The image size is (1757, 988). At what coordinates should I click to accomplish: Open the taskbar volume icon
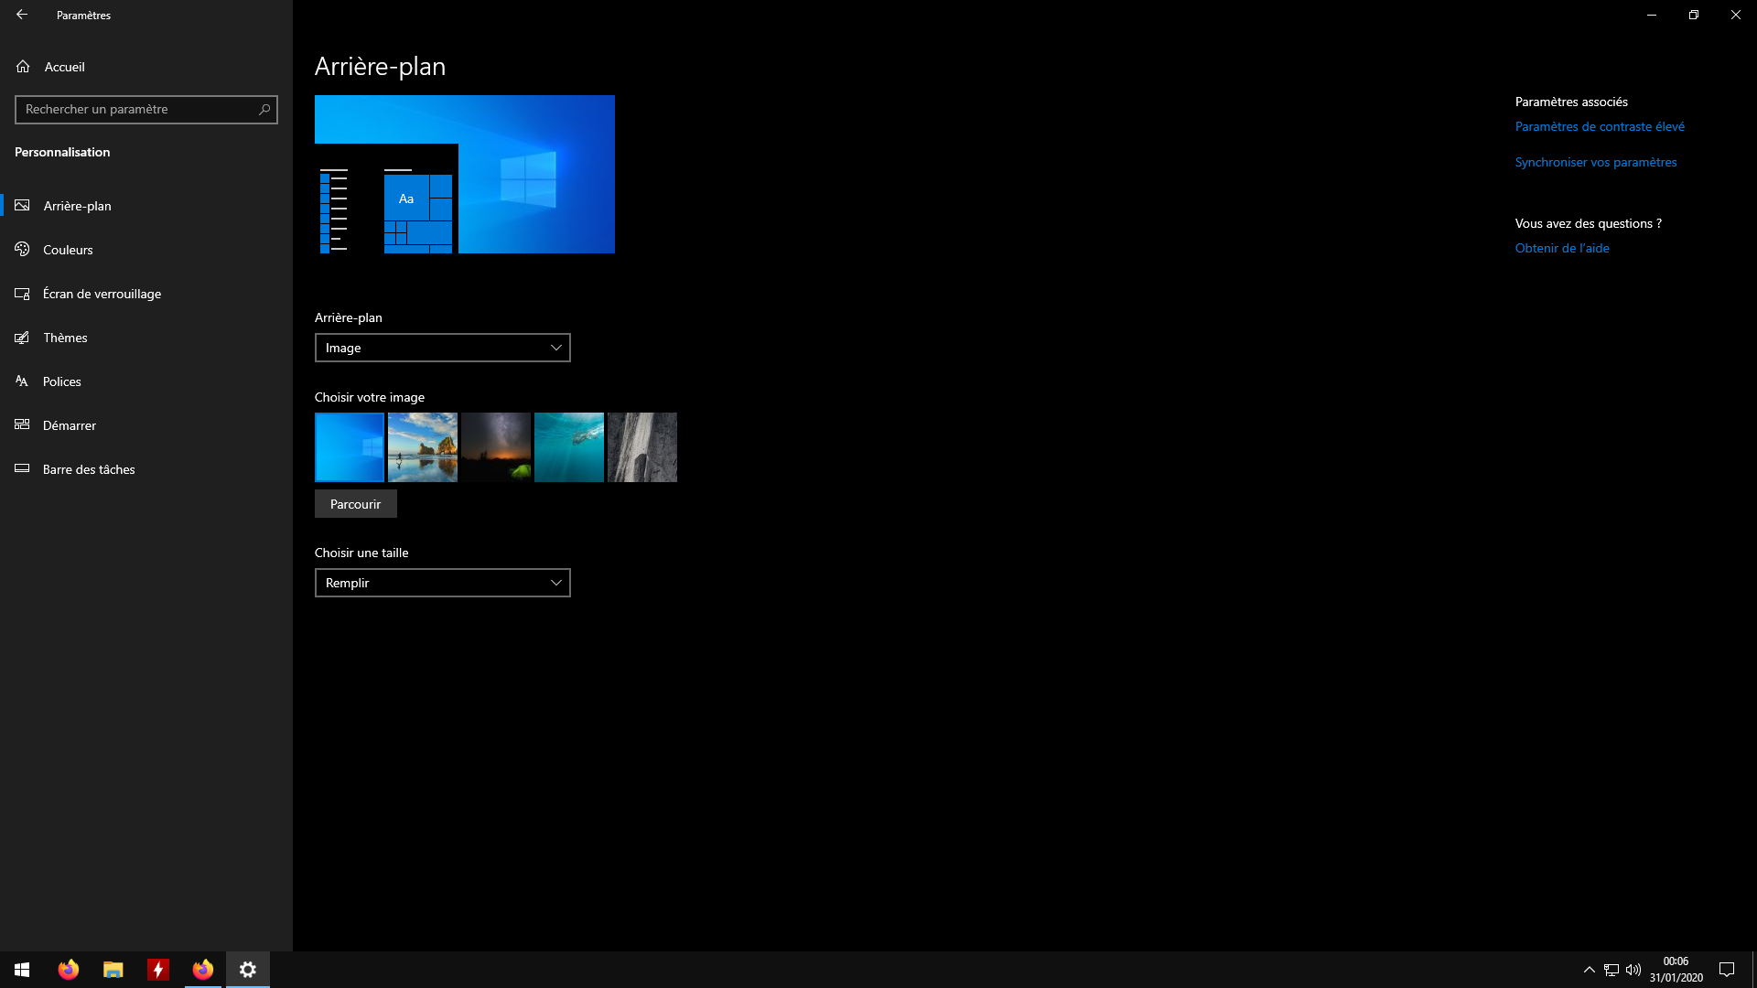coord(1633,970)
